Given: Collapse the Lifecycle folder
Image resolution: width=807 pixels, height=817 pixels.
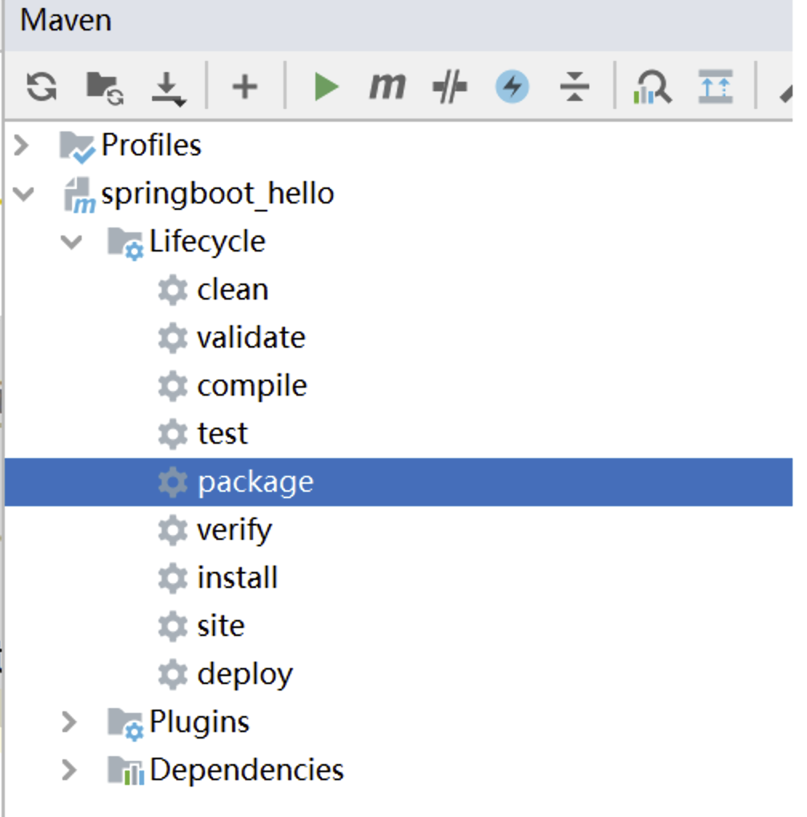Looking at the screenshot, I should (x=72, y=242).
